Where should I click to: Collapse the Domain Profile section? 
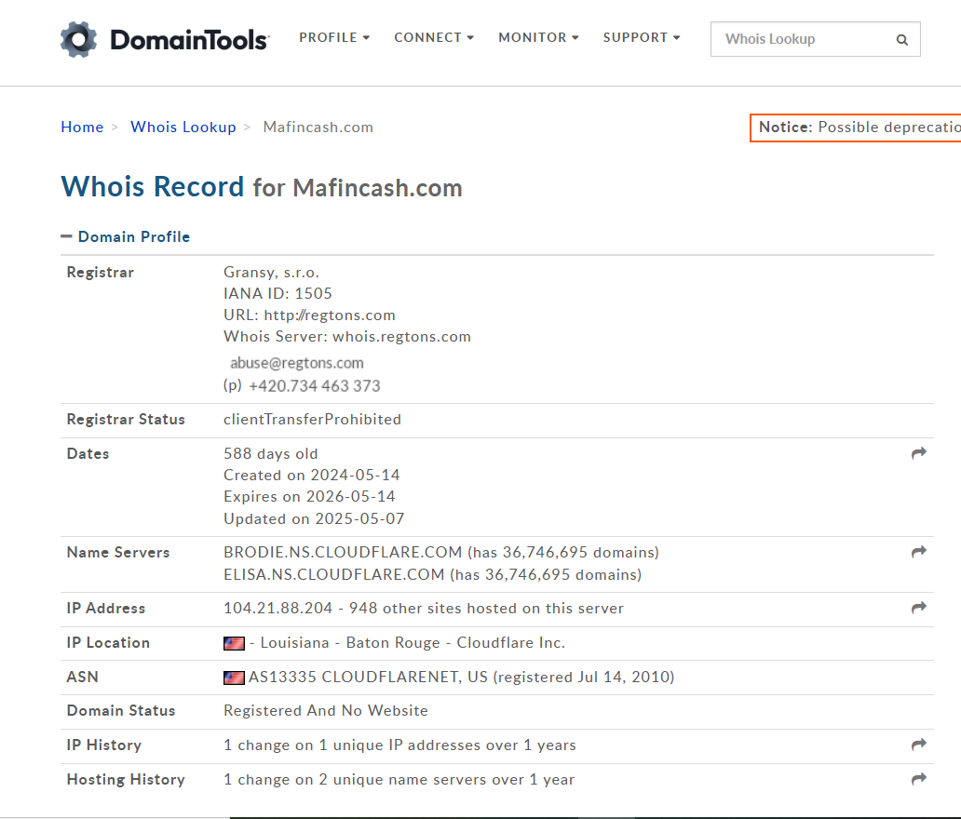(126, 236)
